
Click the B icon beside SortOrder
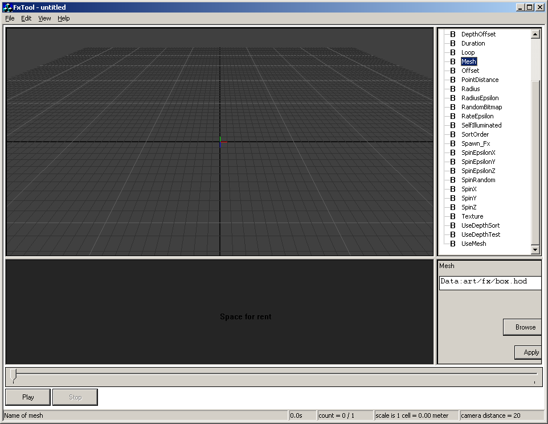[453, 134]
